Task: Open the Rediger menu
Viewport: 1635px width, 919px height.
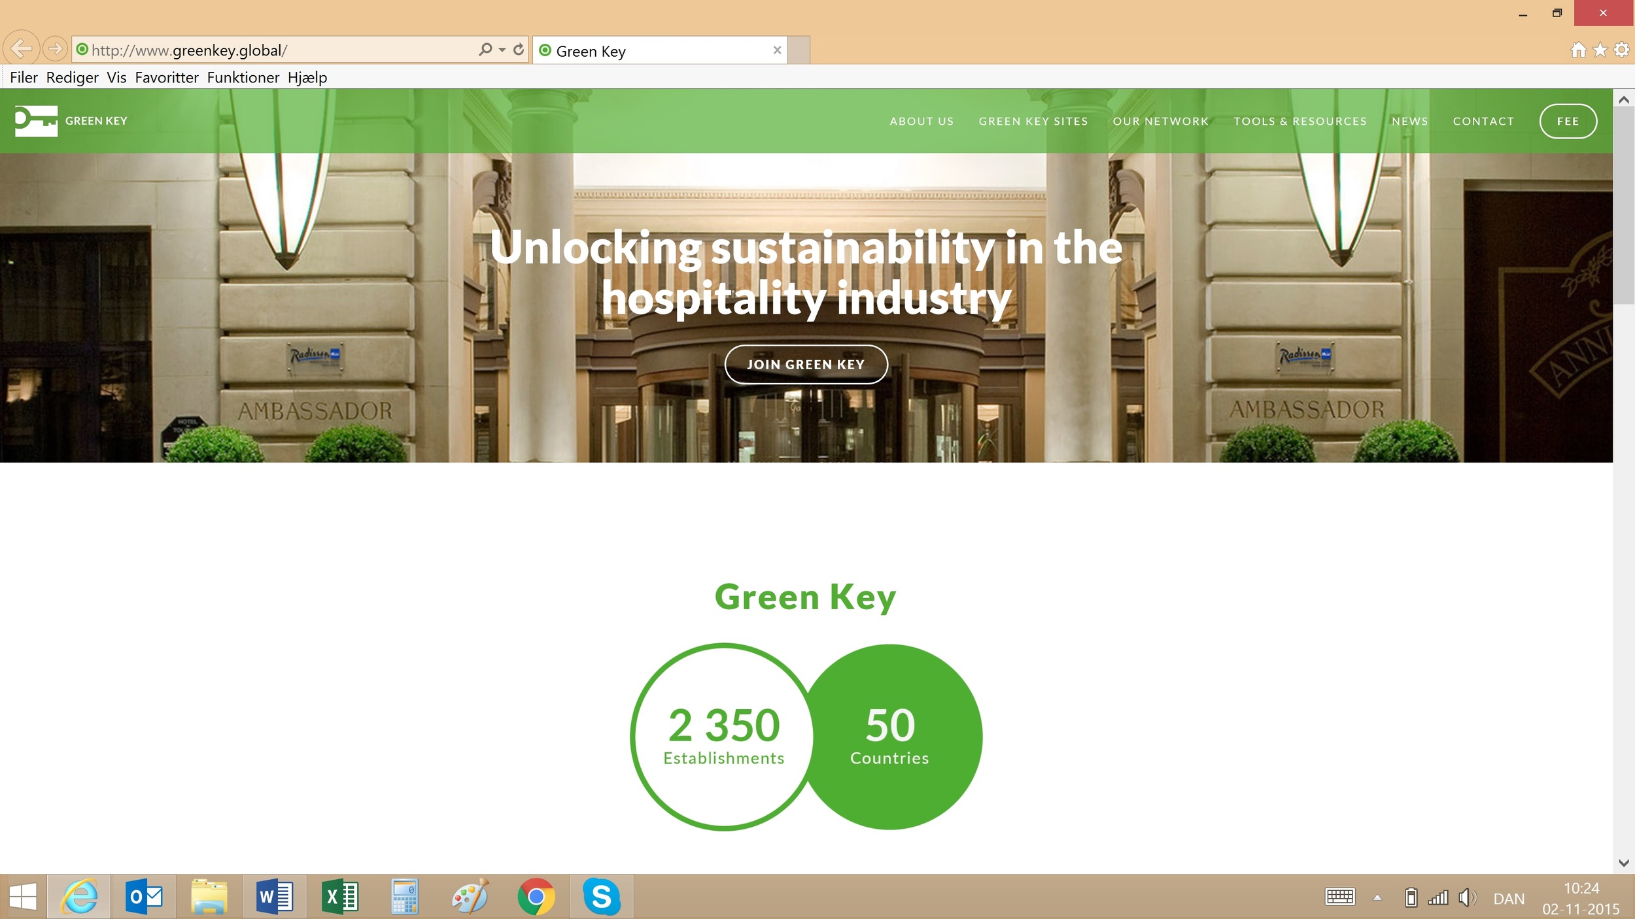Action: tap(72, 77)
